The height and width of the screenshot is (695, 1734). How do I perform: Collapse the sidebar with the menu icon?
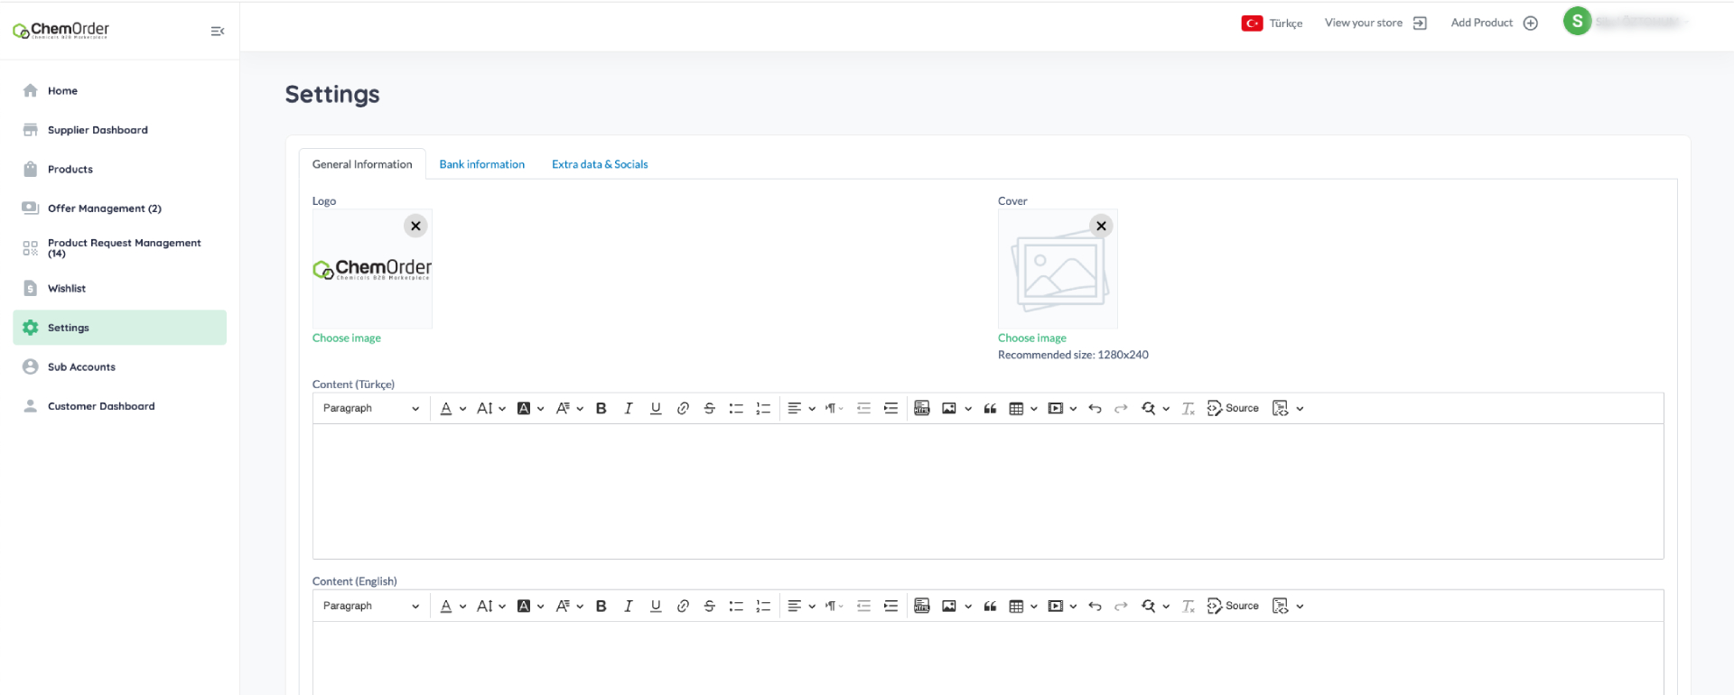click(217, 31)
